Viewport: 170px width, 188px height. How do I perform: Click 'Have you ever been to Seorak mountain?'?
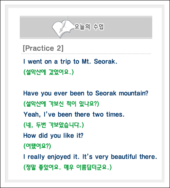(x=86, y=93)
